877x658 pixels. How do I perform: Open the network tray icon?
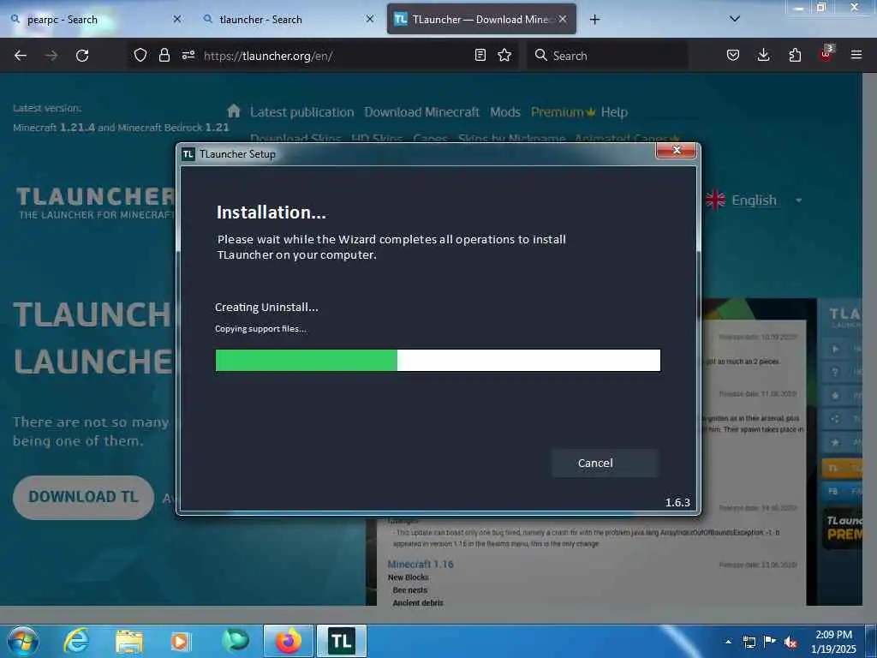coord(749,642)
